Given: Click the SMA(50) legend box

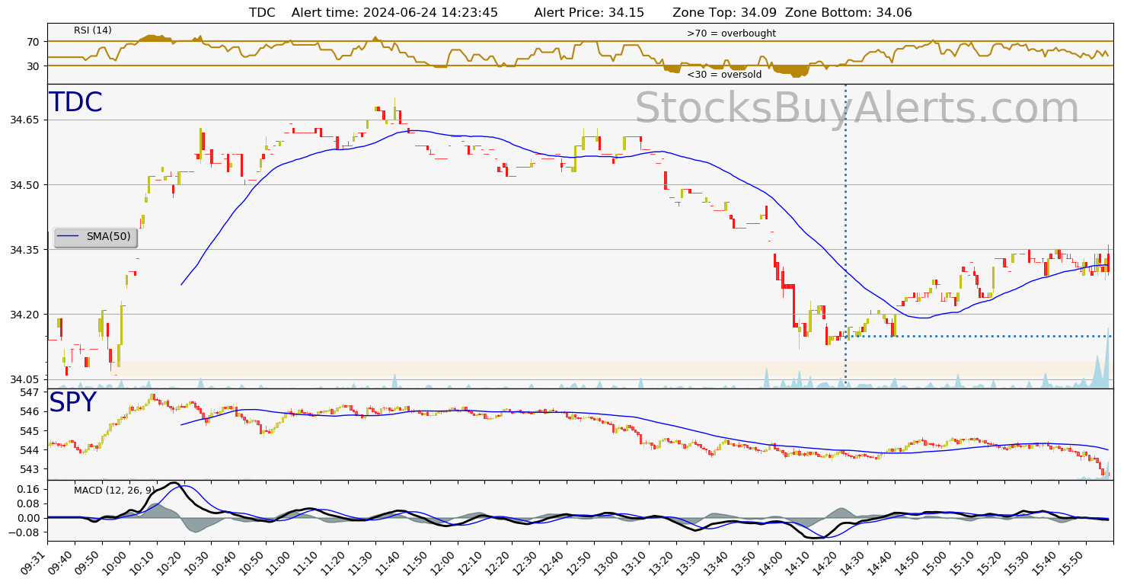Looking at the screenshot, I should point(95,237).
